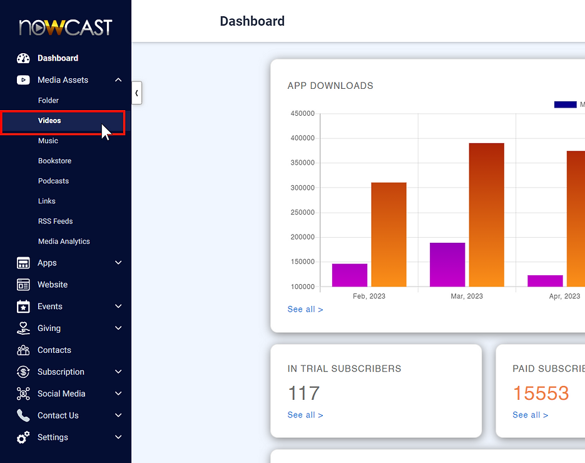Screen dimensions: 585x463
Task: Click the Website browser icon
Action: (23, 285)
